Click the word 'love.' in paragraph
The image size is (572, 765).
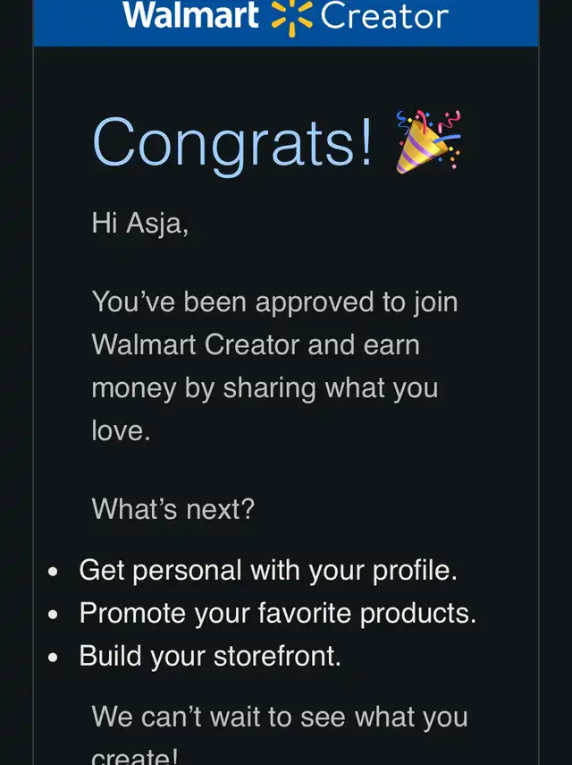click(121, 430)
